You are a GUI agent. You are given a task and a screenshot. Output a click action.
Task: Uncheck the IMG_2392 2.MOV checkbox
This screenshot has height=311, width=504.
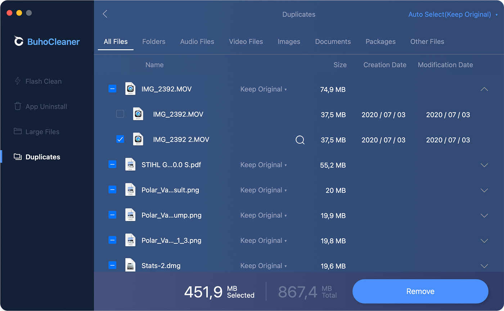point(120,139)
